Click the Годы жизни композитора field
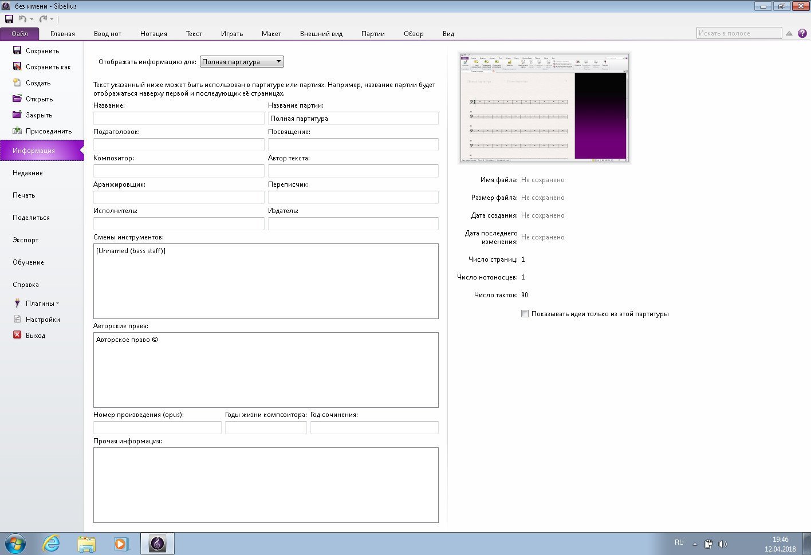811x555 pixels. click(x=266, y=427)
